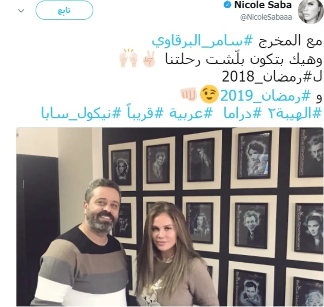Screen dimensions: 324x307
Task: Open Nicole Saba's profile avatar
Action: click(x=310, y=12)
